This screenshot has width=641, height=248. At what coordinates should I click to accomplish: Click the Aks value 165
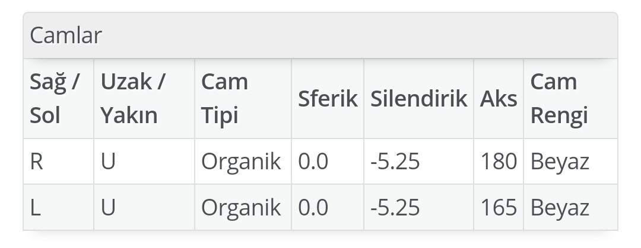pos(499,207)
